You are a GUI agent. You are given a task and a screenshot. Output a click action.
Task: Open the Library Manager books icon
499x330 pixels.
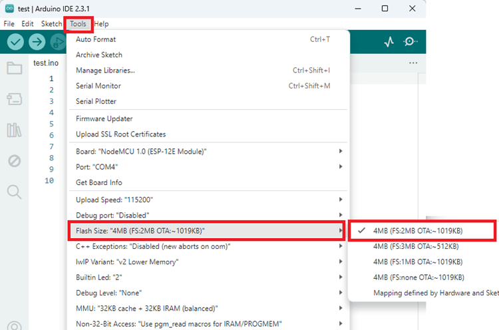point(14,130)
